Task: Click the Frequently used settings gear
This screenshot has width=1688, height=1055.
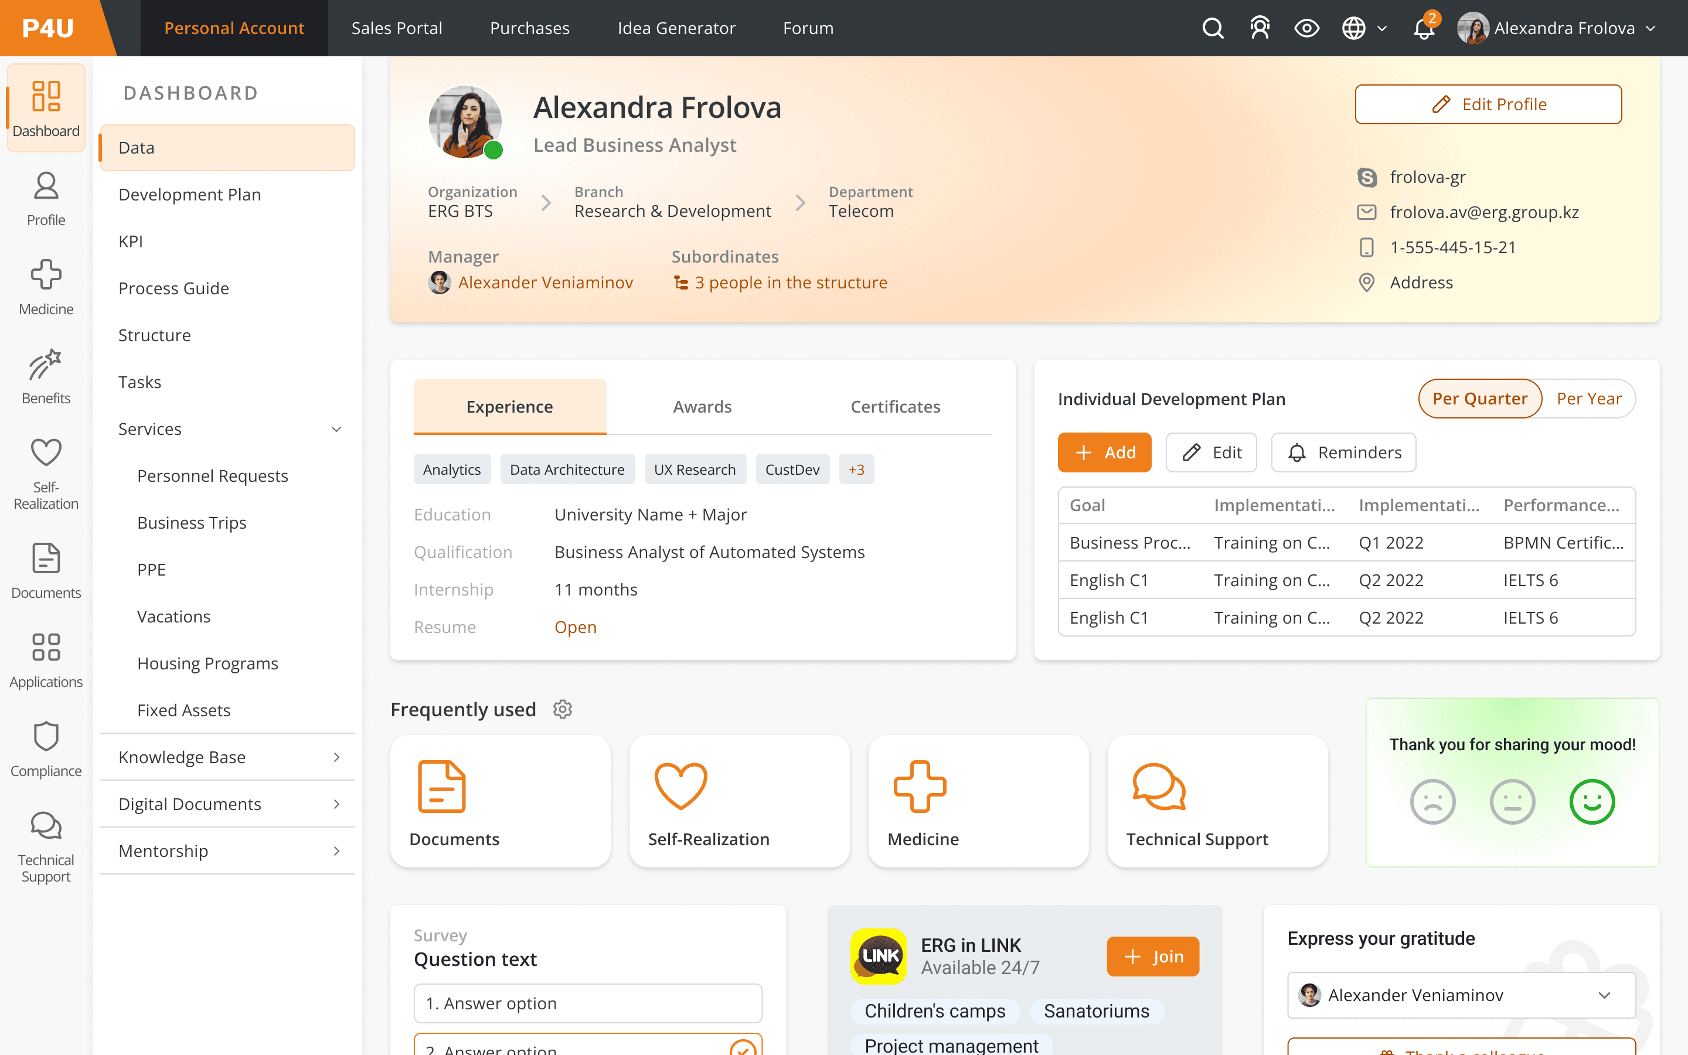Action: click(x=562, y=709)
